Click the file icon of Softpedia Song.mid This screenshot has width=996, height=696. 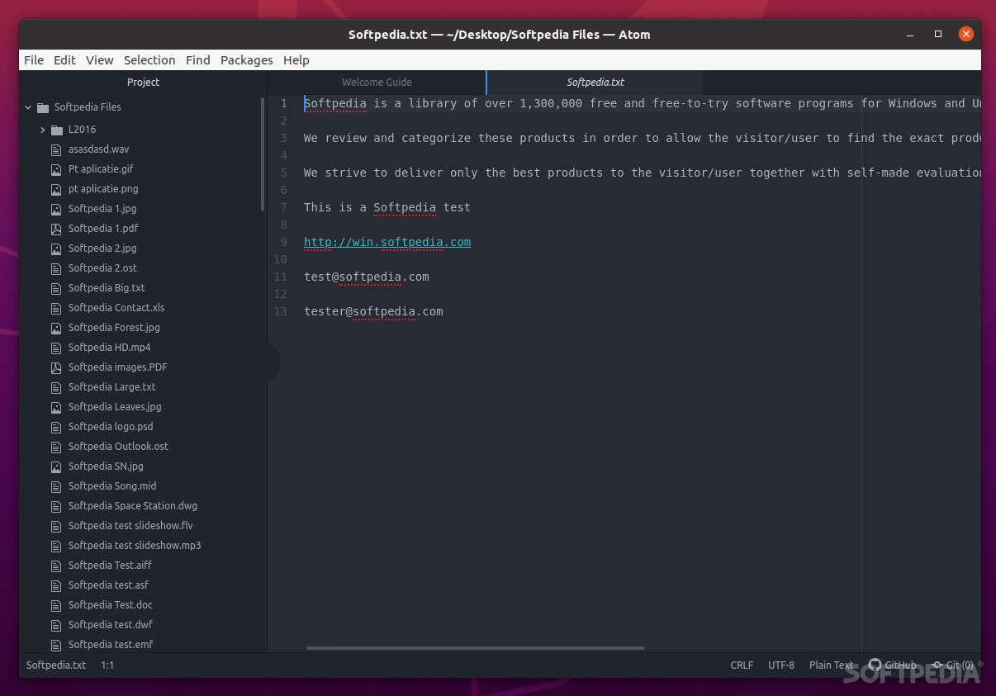tap(56, 486)
